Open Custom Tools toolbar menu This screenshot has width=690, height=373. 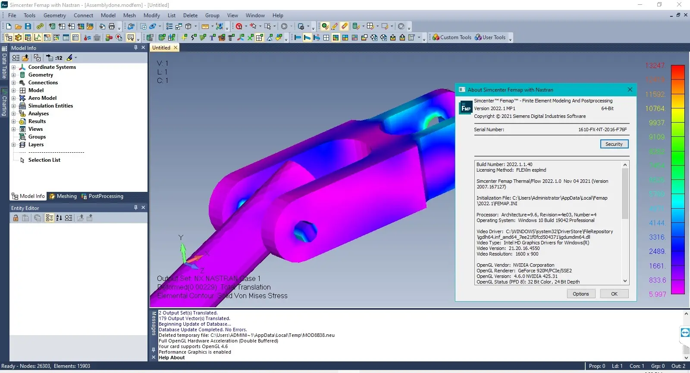(x=452, y=37)
